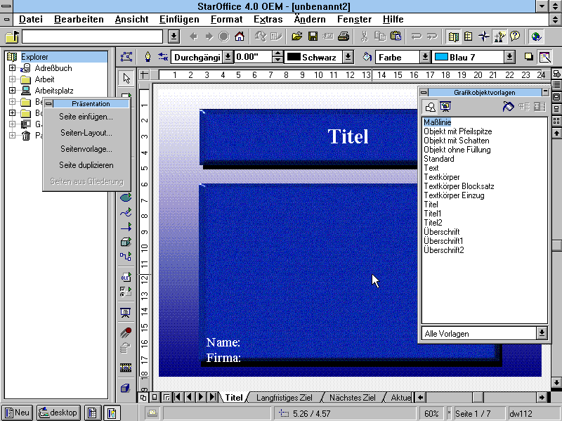Screen dimensions: 562x421
Task: Click Seite duplizieren in Präsentation panel
Action: (86, 165)
